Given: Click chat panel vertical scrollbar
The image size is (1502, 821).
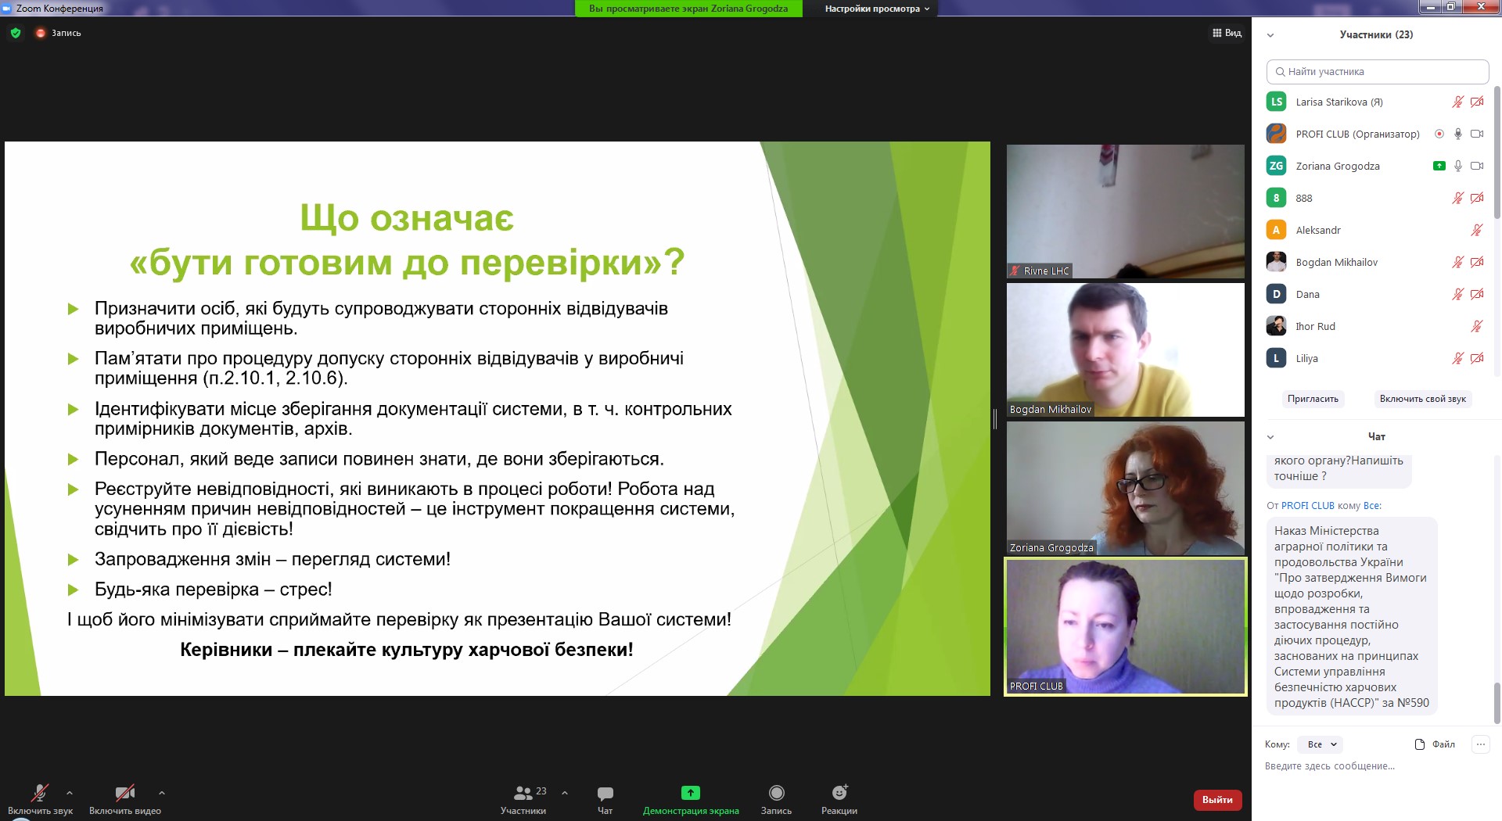Looking at the screenshot, I should click(1497, 702).
